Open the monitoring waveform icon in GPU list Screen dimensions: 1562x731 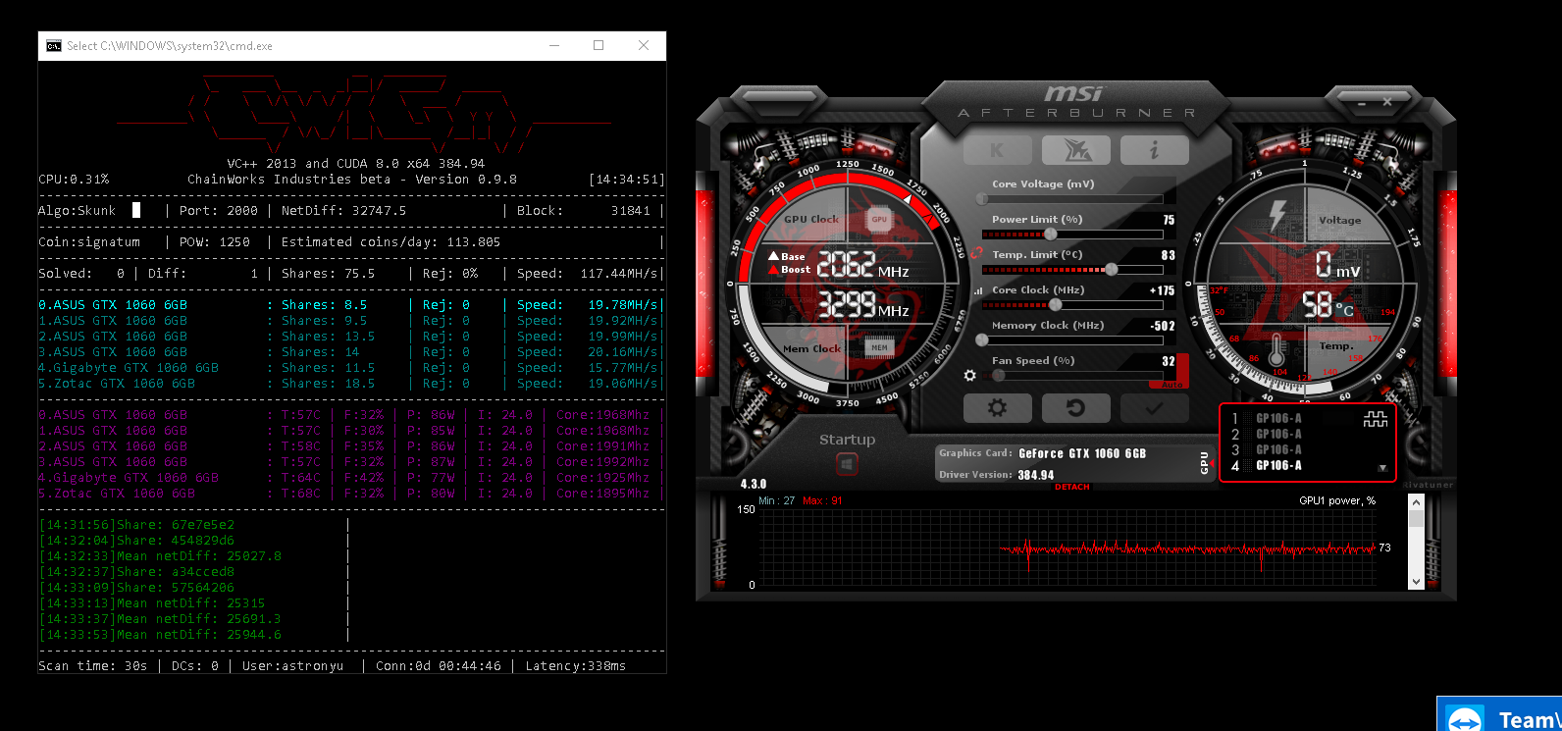pyautogui.click(x=1376, y=419)
